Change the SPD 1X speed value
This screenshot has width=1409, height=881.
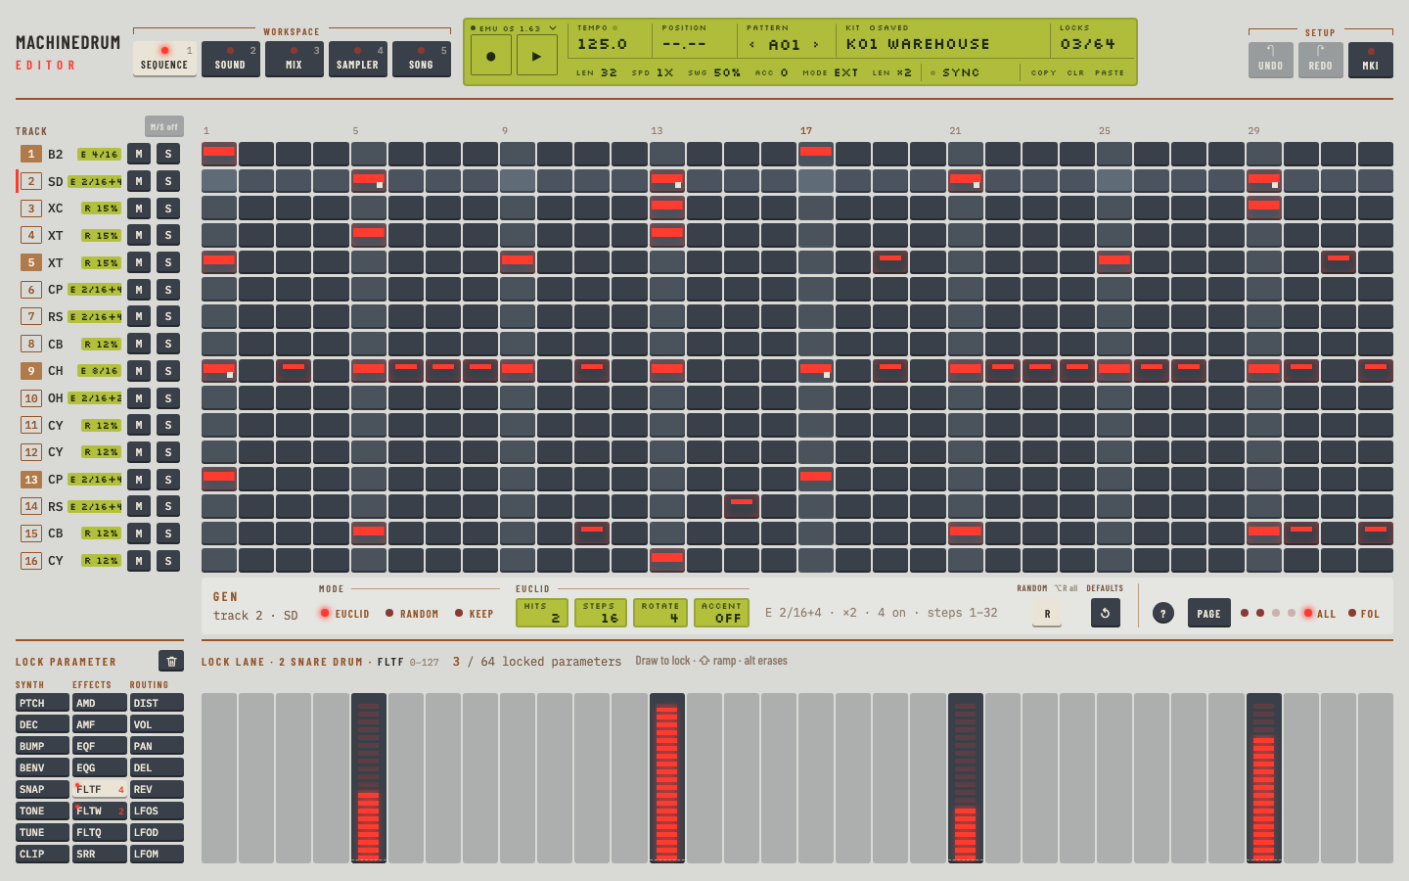pyautogui.click(x=653, y=72)
